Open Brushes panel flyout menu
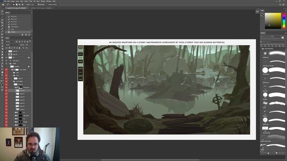287x161 pixels. 286,33
